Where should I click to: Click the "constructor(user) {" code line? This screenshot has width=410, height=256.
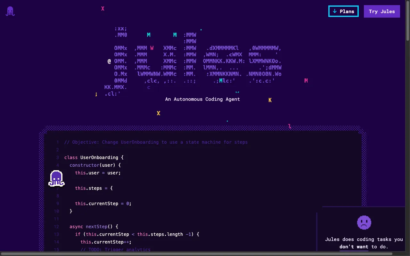[x=95, y=165]
